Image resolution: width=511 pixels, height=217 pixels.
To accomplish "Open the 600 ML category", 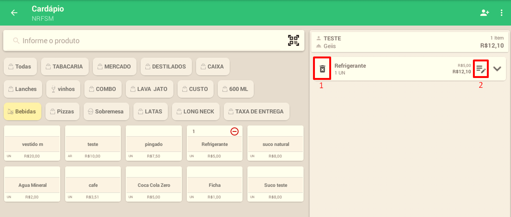I will click(236, 89).
